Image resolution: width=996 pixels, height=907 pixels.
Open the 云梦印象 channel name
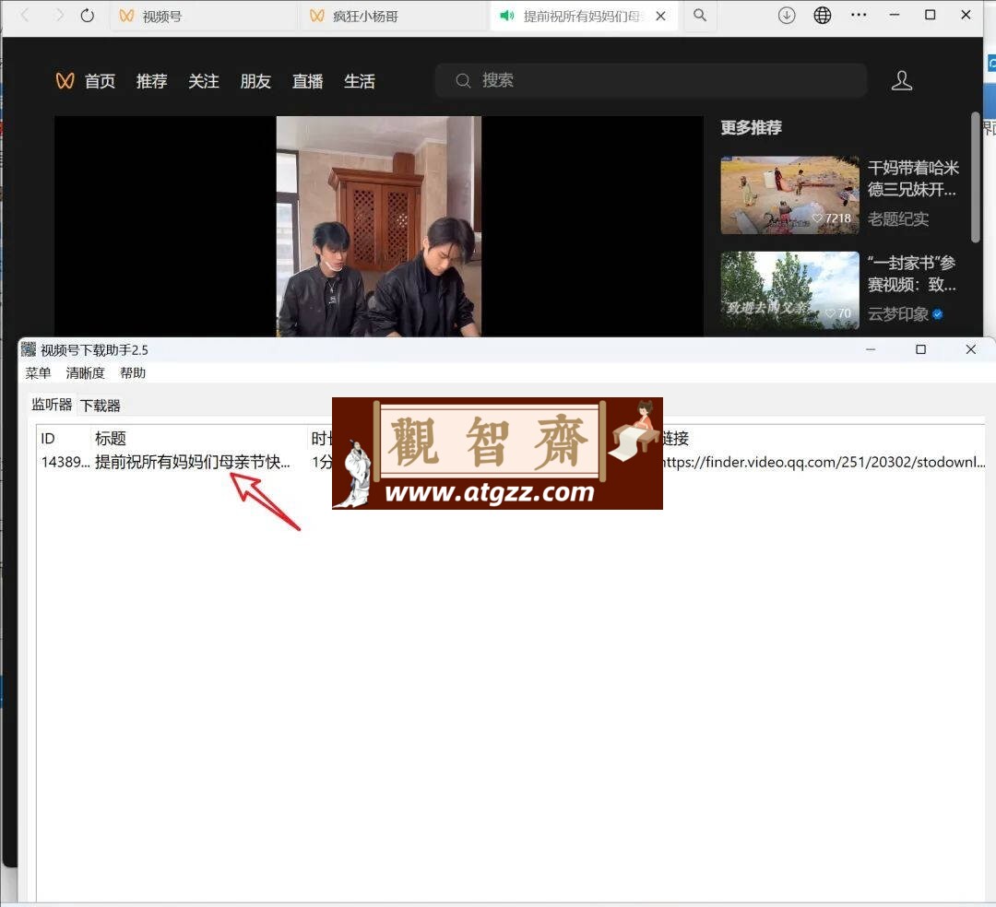(898, 313)
